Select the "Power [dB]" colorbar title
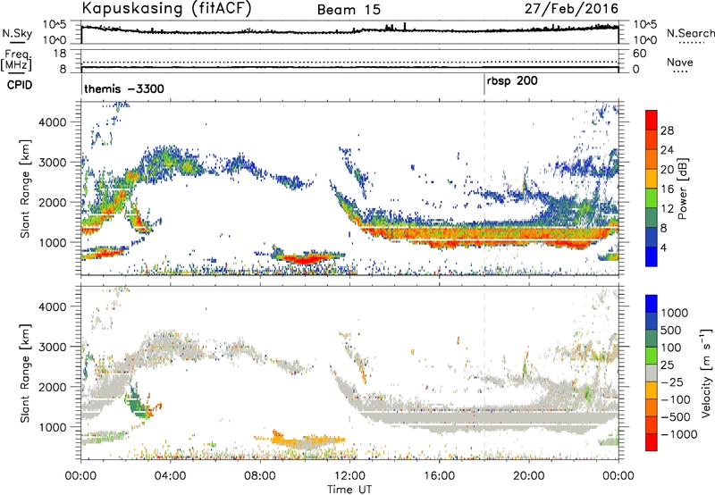The image size is (715, 495). pyautogui.click(x=682, y=189)
